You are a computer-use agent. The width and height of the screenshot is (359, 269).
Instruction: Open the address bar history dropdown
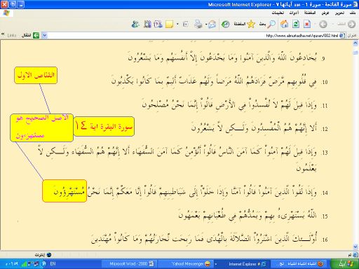(44, 35)
